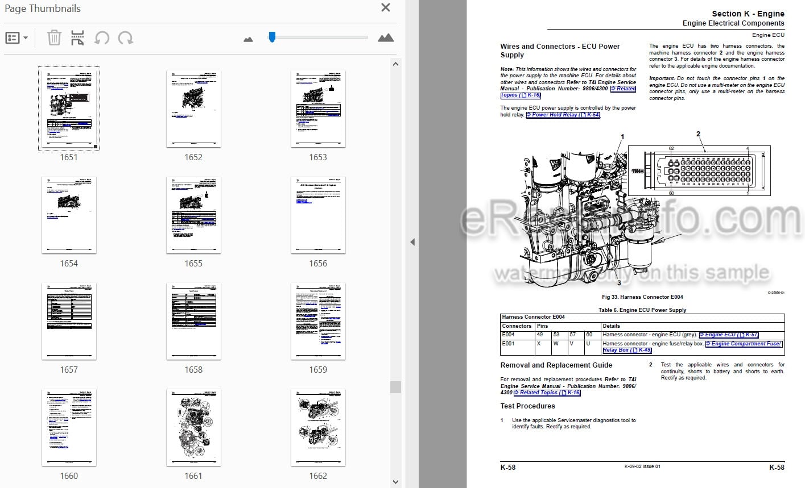Click the 'Removal and Replacement Guide' heading
Viewport: 805px width, 488px height.
coord(556,365)
